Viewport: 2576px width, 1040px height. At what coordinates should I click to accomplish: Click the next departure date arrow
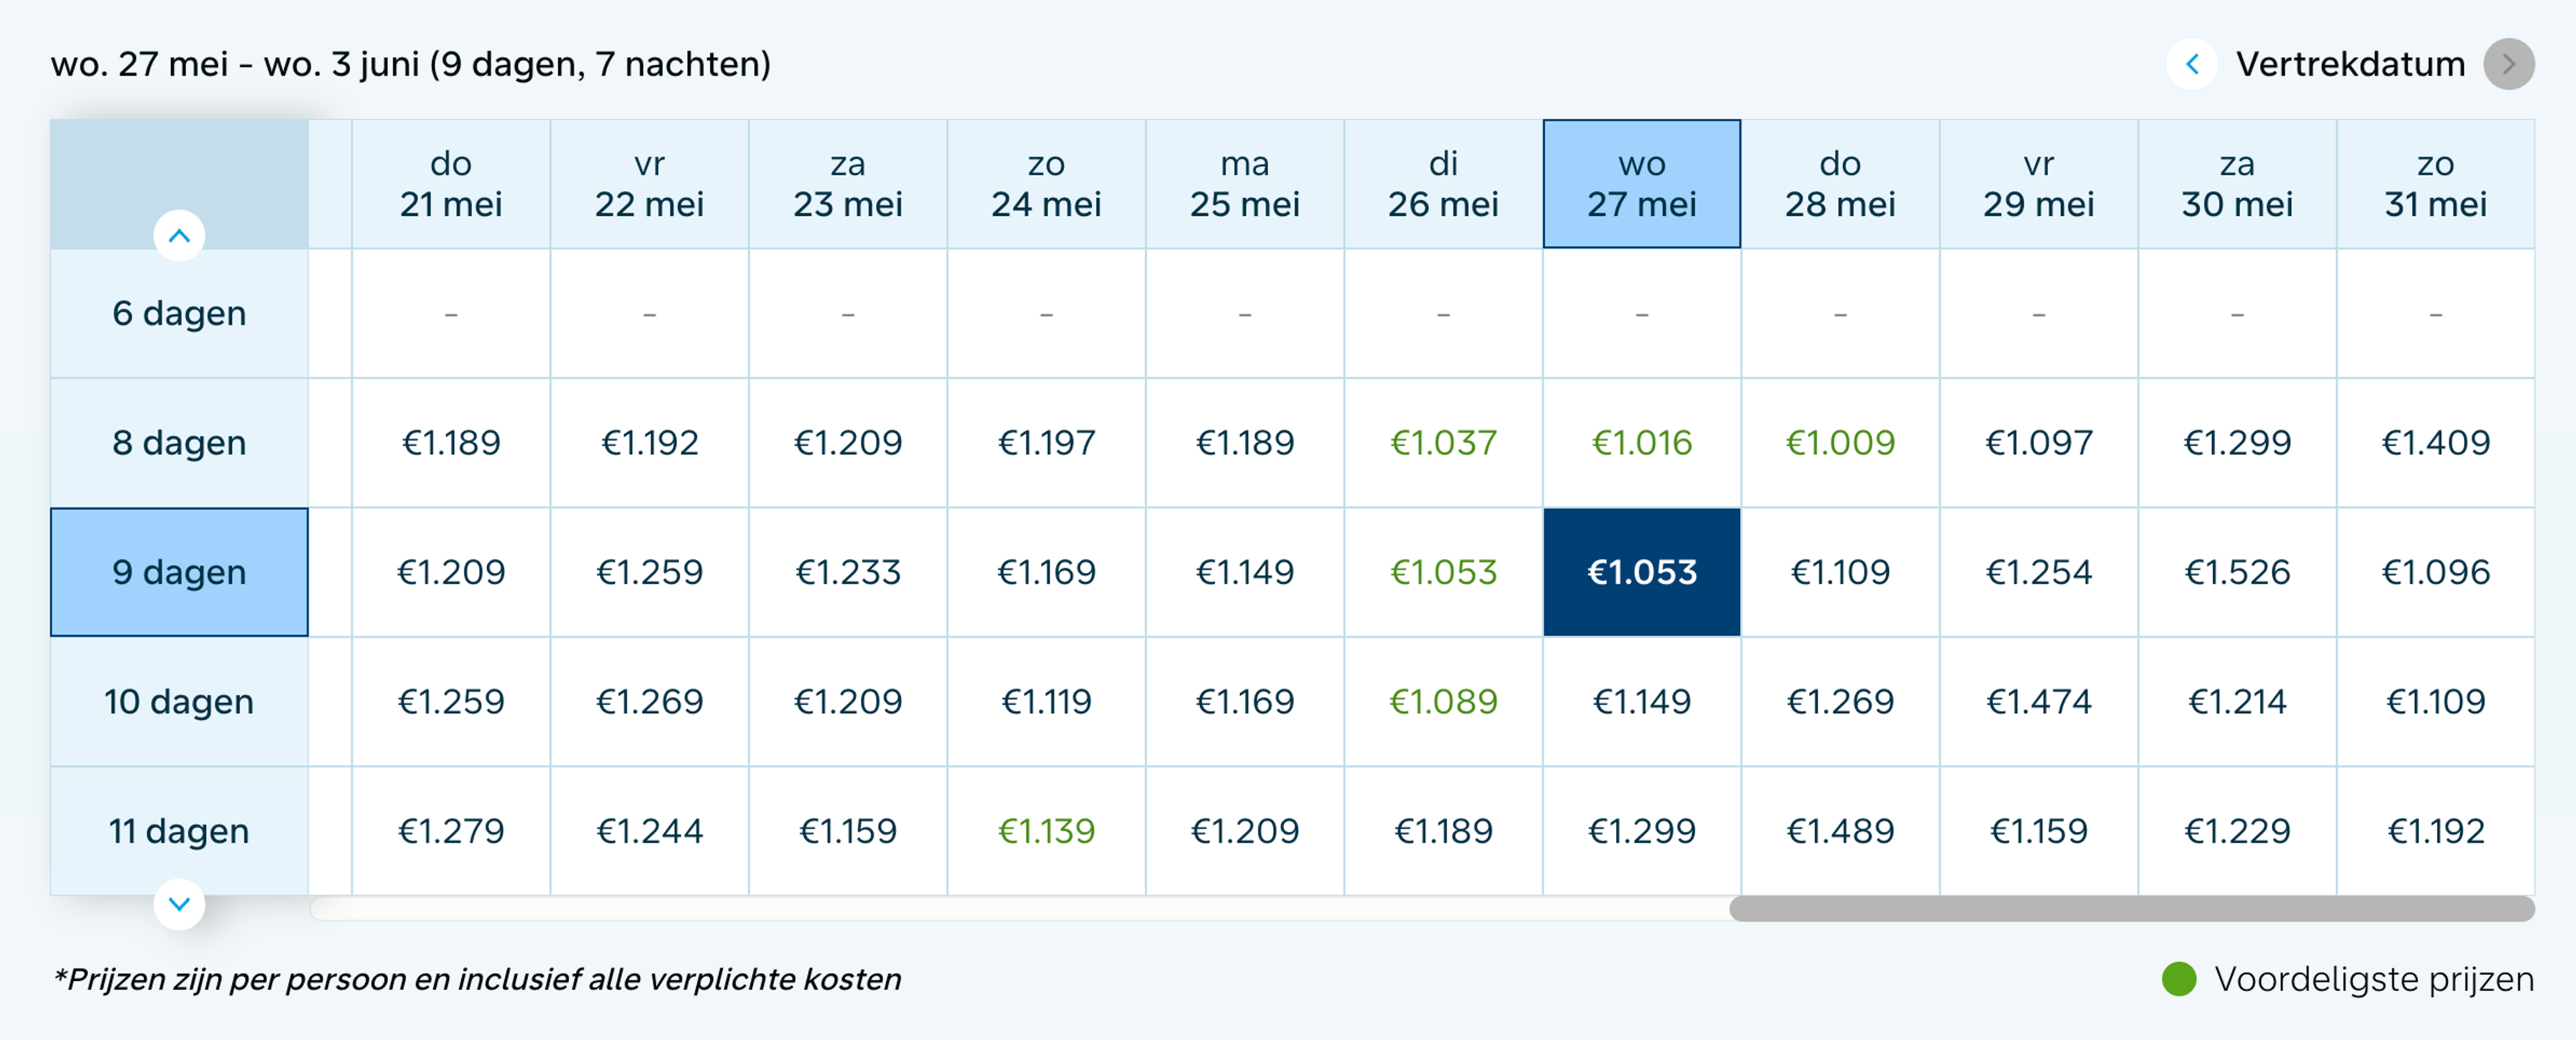(x=2508, y=64)
